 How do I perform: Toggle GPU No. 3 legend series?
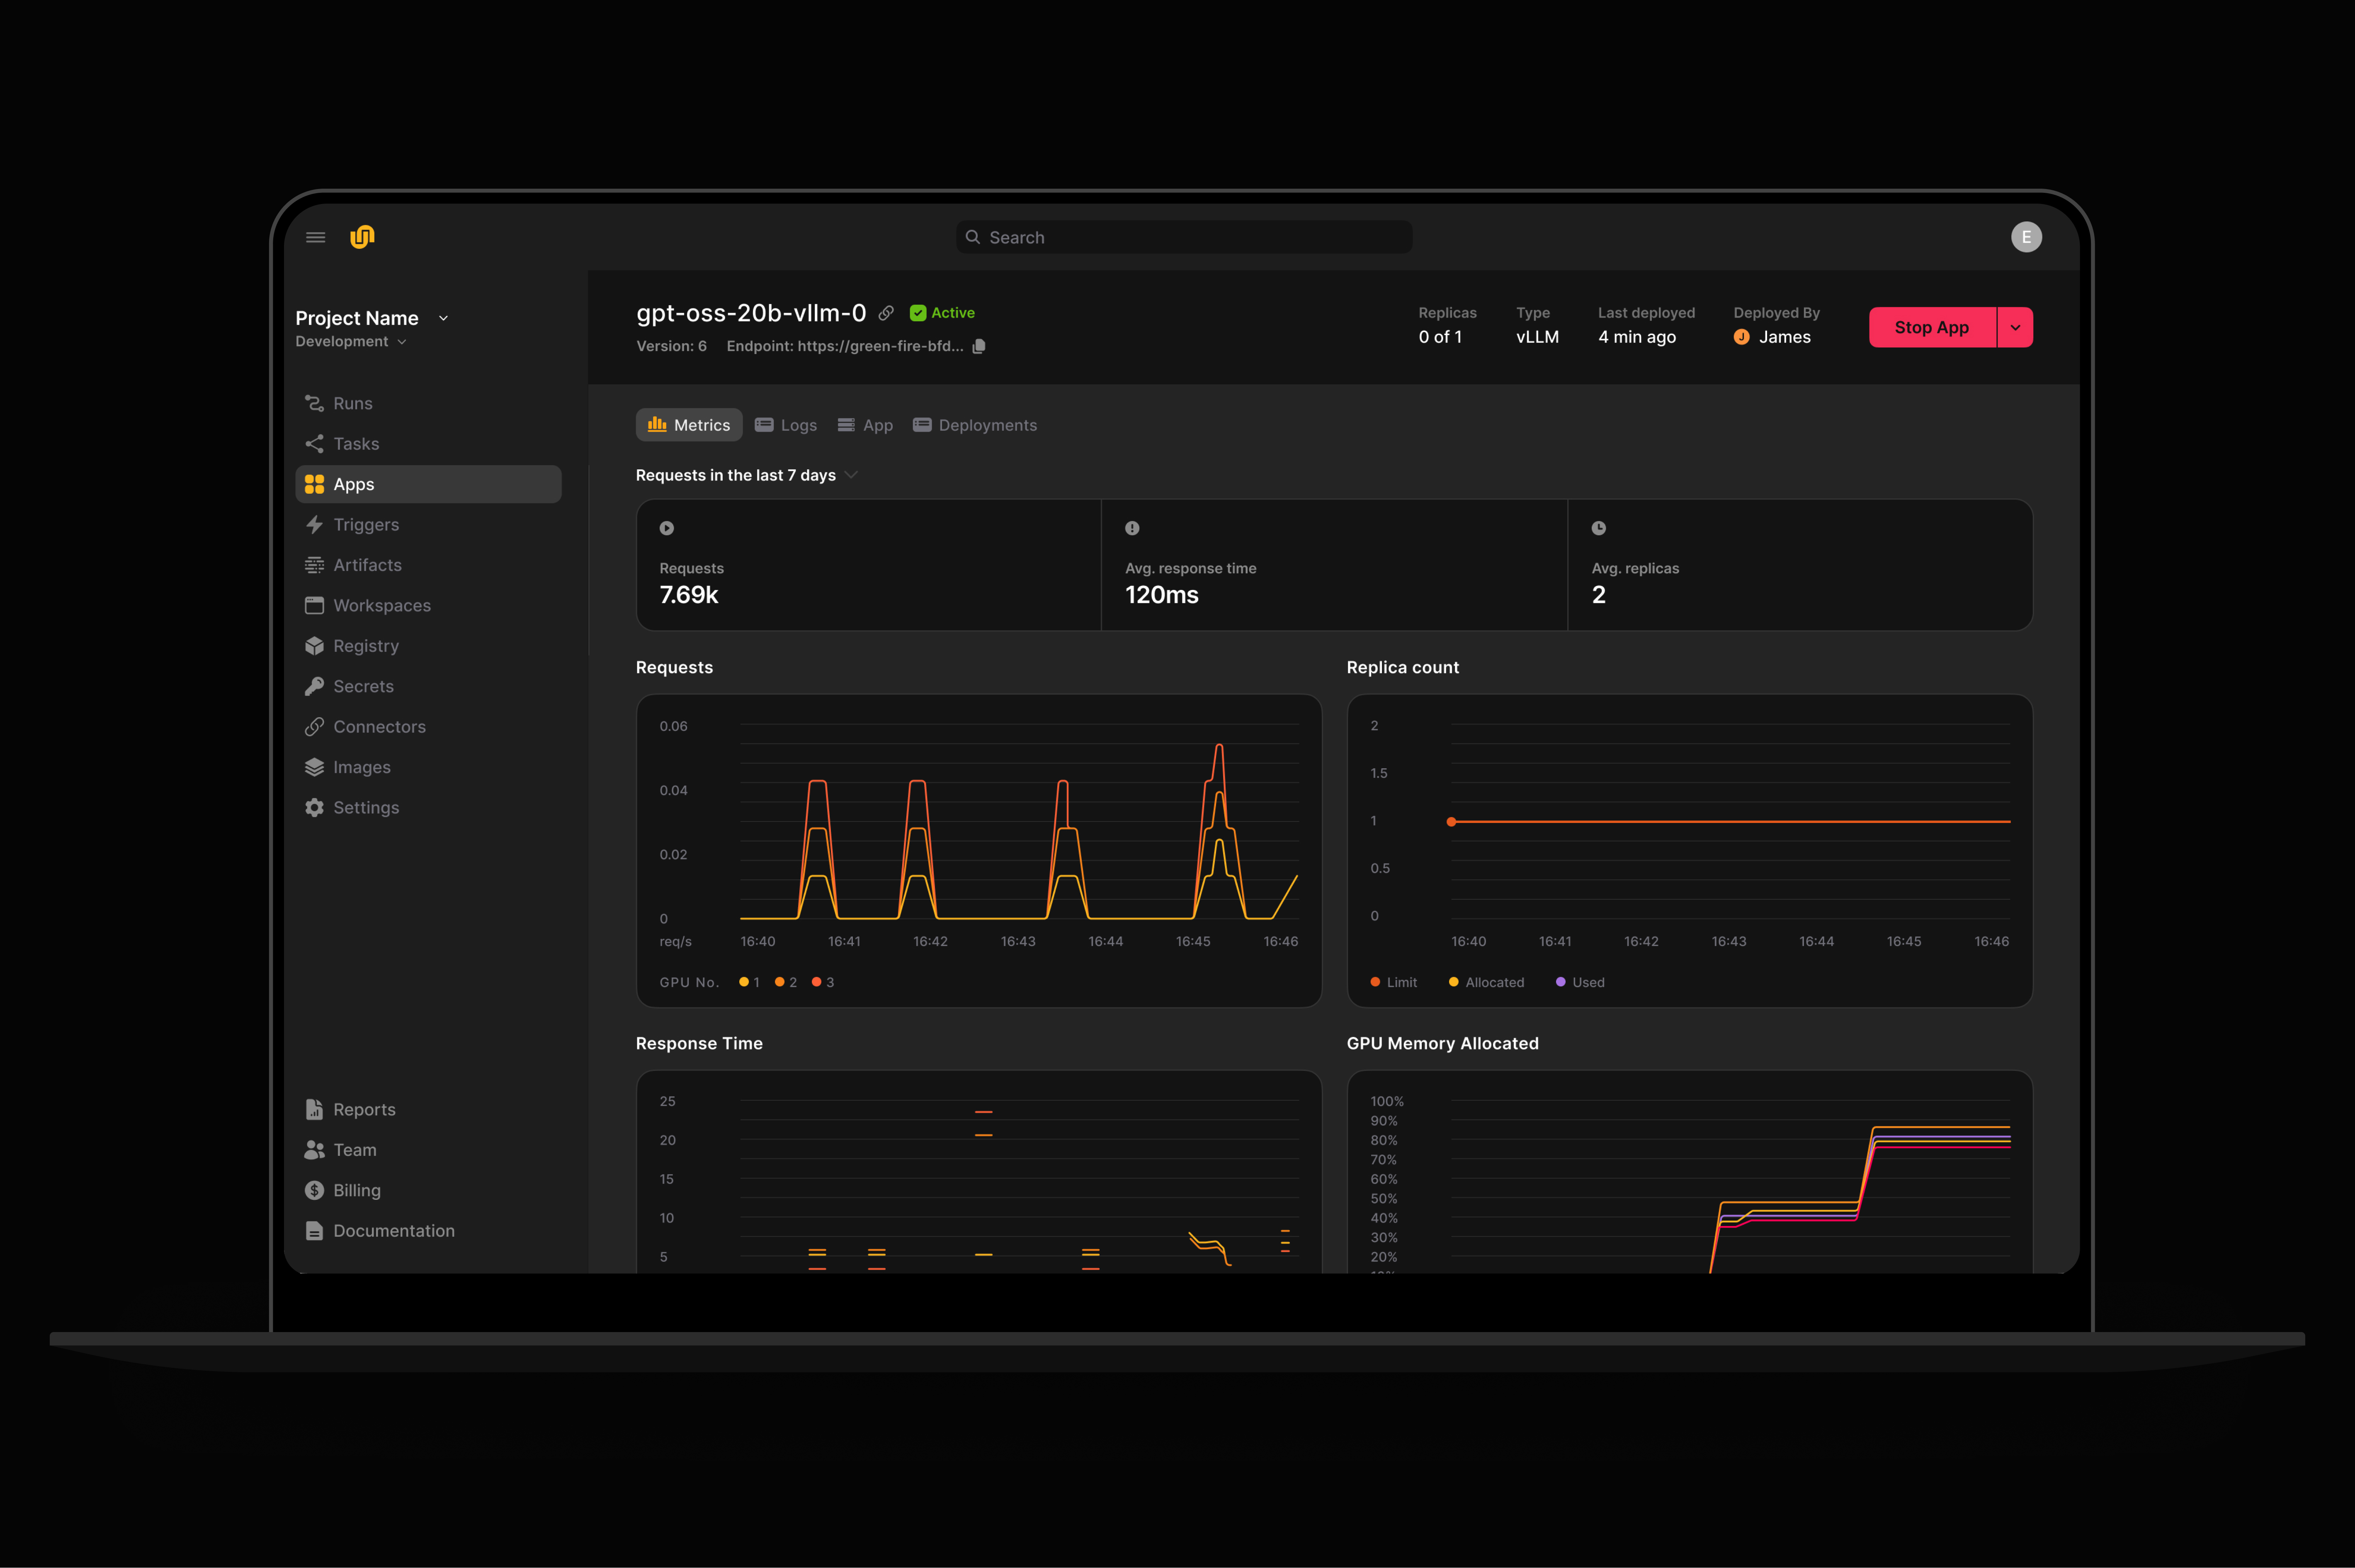click(x=823, y=982)
